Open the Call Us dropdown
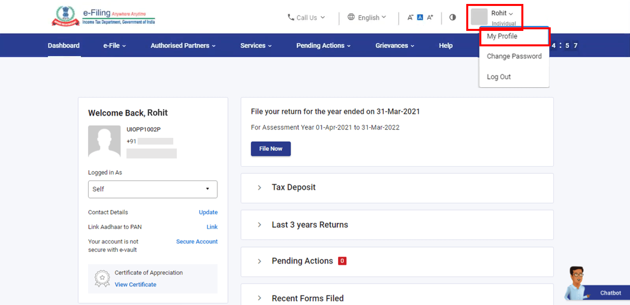630x305 pixels. (306, 17)
